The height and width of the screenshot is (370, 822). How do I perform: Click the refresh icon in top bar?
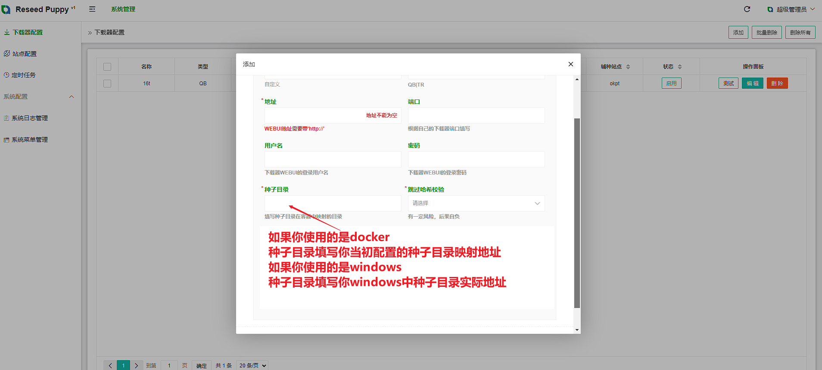point(747,9)
